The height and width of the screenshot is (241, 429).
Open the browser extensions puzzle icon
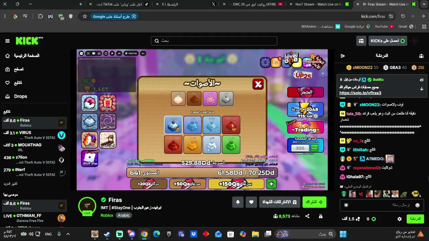41,16
